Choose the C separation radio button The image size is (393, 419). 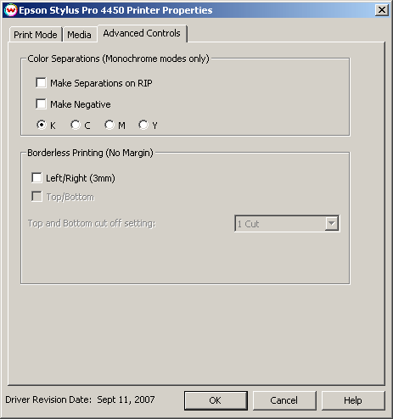pos(76,125)
